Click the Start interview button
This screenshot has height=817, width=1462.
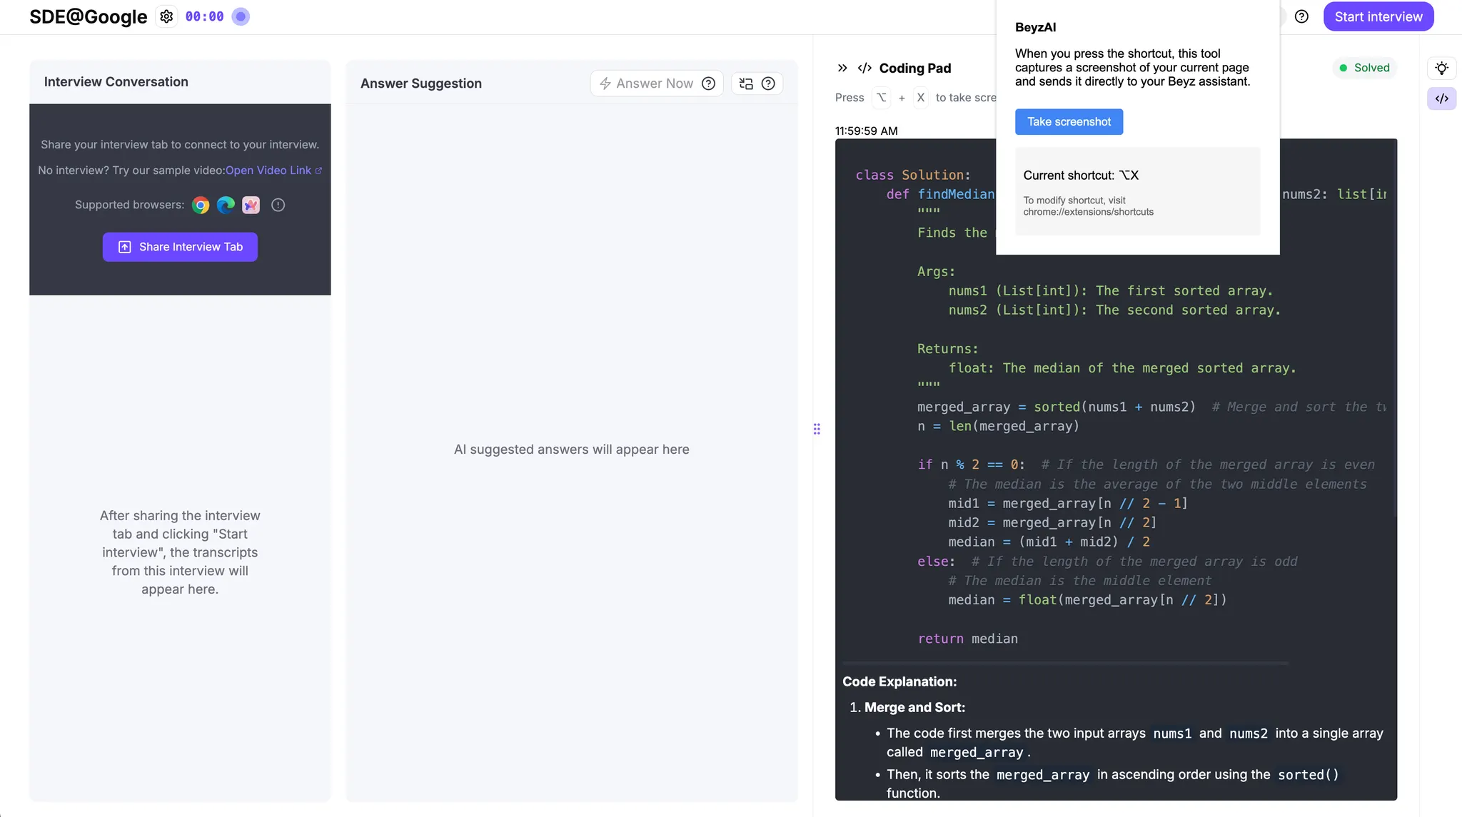pos(1378,16)
